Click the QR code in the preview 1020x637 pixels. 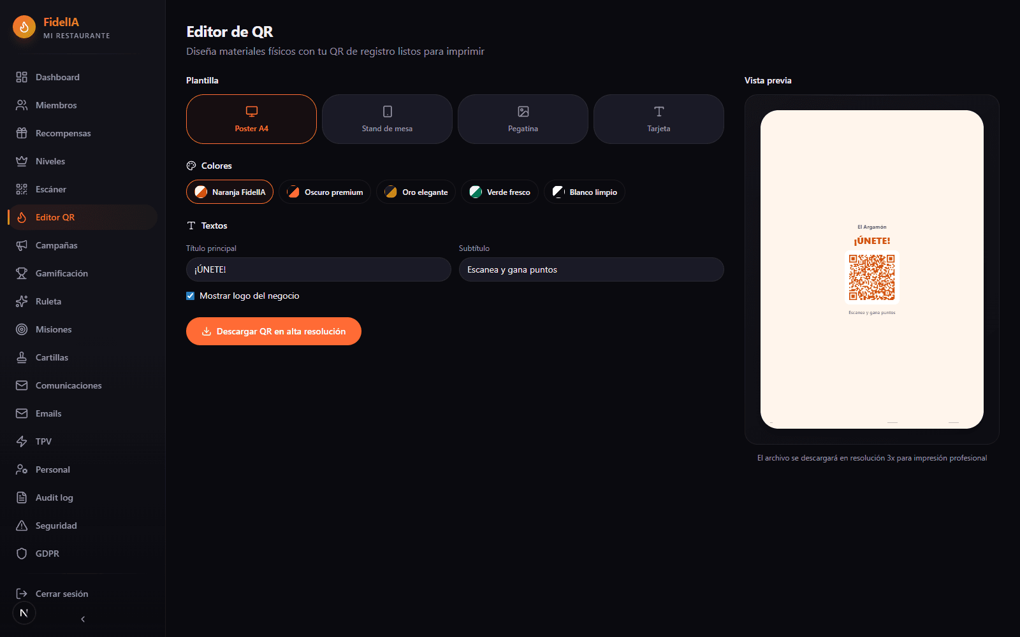pyautogui.click(x=872, y=278)
